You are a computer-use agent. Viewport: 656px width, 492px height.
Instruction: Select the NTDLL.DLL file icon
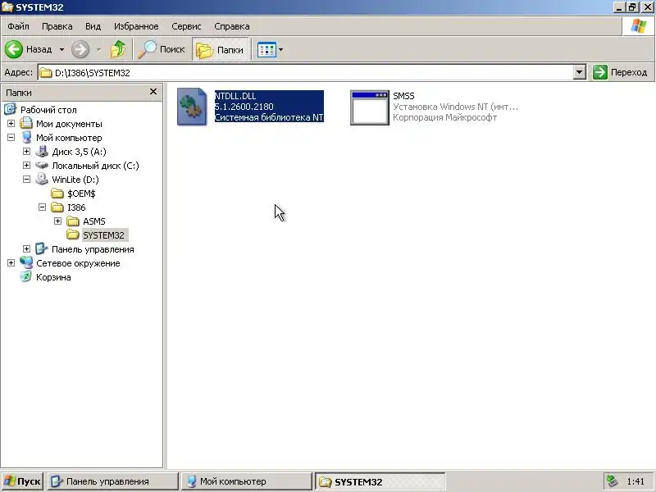coord(192,107)
